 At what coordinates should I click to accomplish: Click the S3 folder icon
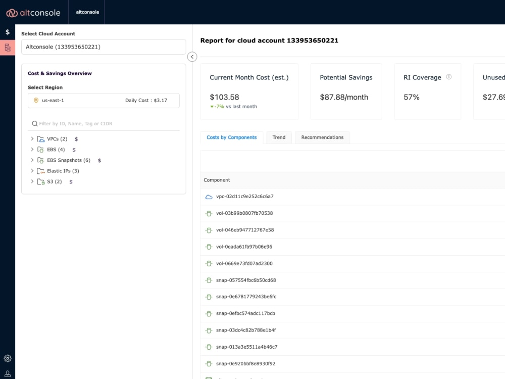40,182
